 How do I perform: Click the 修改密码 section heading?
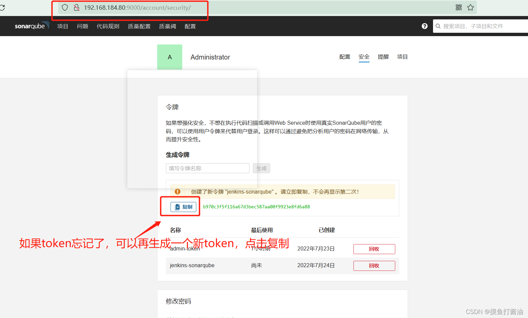[179, 301]
